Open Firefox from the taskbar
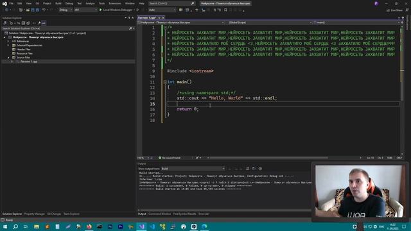 [89, 227]
